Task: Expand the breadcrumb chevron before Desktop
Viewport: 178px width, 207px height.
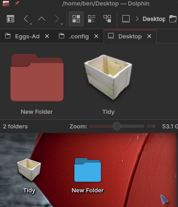Action: click(137, 19)
